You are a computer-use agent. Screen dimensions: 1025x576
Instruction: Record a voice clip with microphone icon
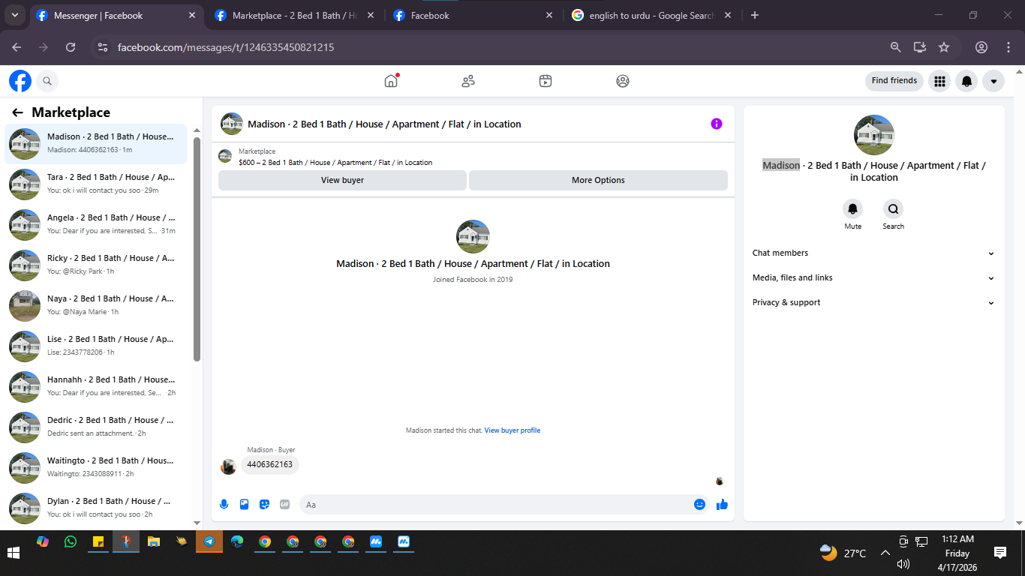click(x=224, y=505)
